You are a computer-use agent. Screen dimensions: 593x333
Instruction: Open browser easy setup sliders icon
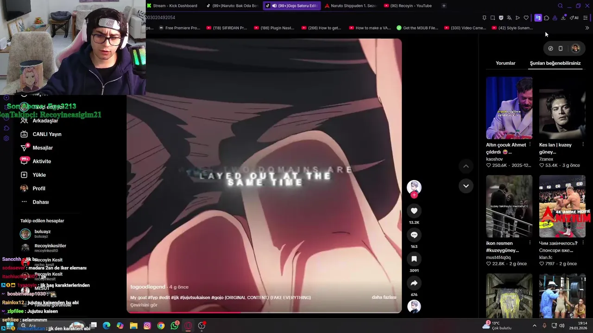click(586, 18)
